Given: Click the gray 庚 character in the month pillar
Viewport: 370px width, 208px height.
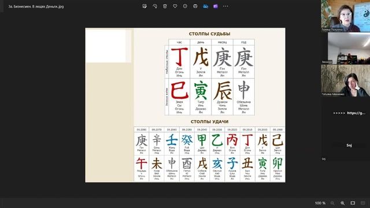Looking at the screenshot, I should click(222, 57).
